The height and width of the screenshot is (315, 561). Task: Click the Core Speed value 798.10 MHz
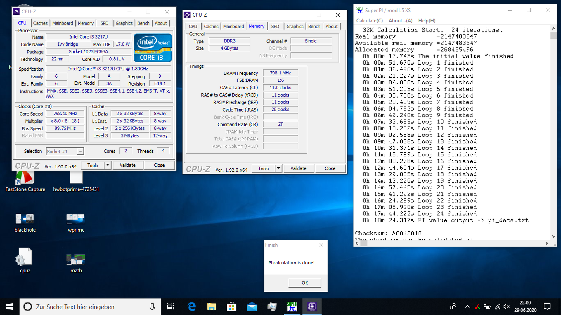click(x=65, y=114)
